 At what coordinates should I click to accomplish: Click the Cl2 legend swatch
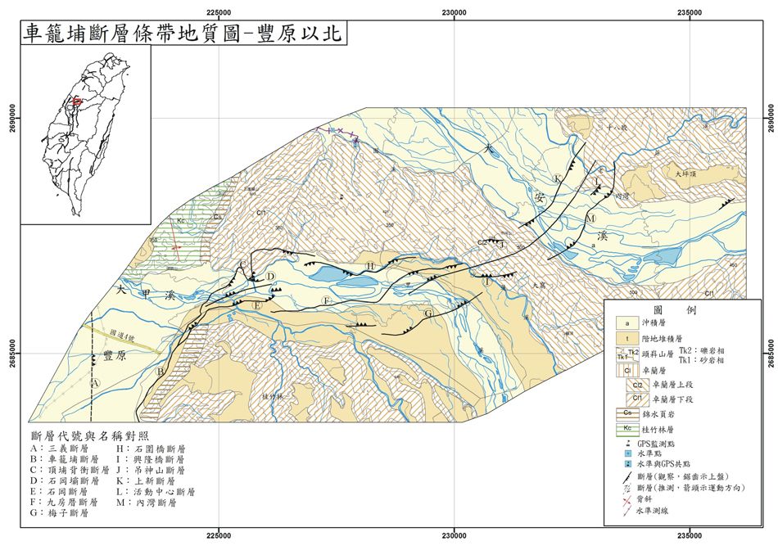(638, 385)
